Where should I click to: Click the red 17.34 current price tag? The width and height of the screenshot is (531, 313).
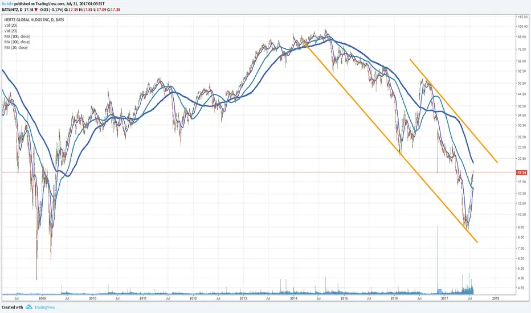(521, 173)
